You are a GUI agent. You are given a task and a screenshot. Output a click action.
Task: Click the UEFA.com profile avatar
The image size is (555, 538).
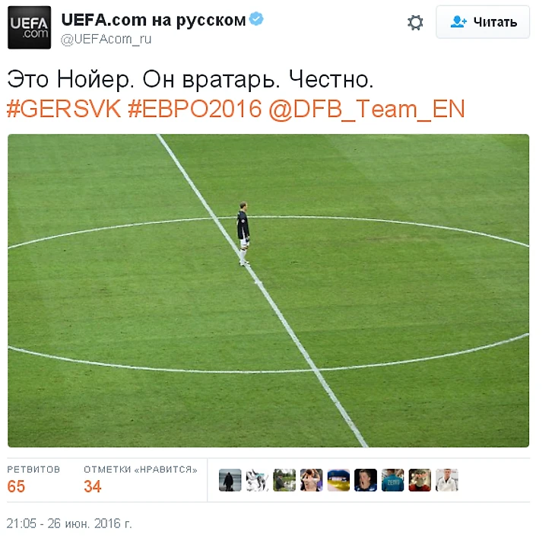(30, 27)
